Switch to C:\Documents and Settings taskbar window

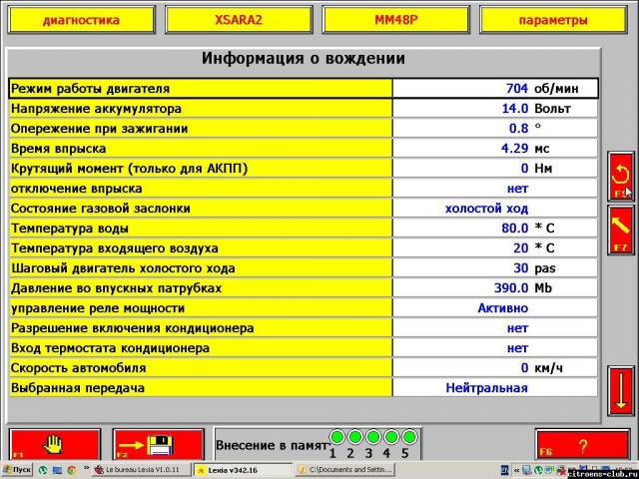click(345, 470)
